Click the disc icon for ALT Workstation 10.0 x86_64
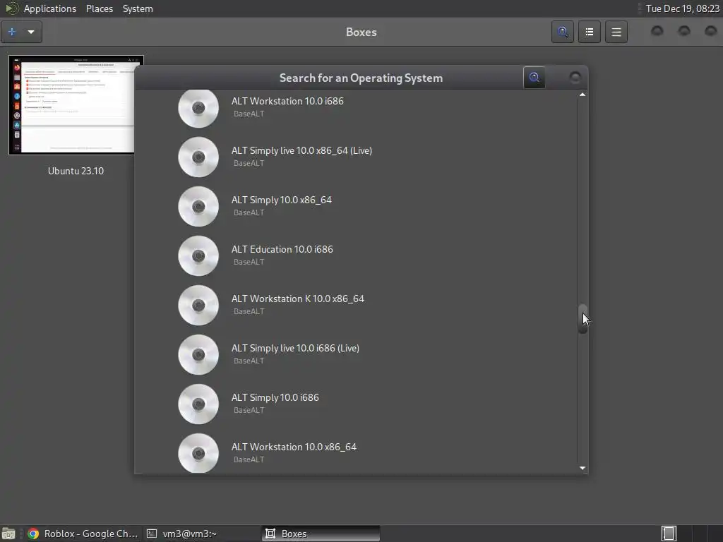 198,453
